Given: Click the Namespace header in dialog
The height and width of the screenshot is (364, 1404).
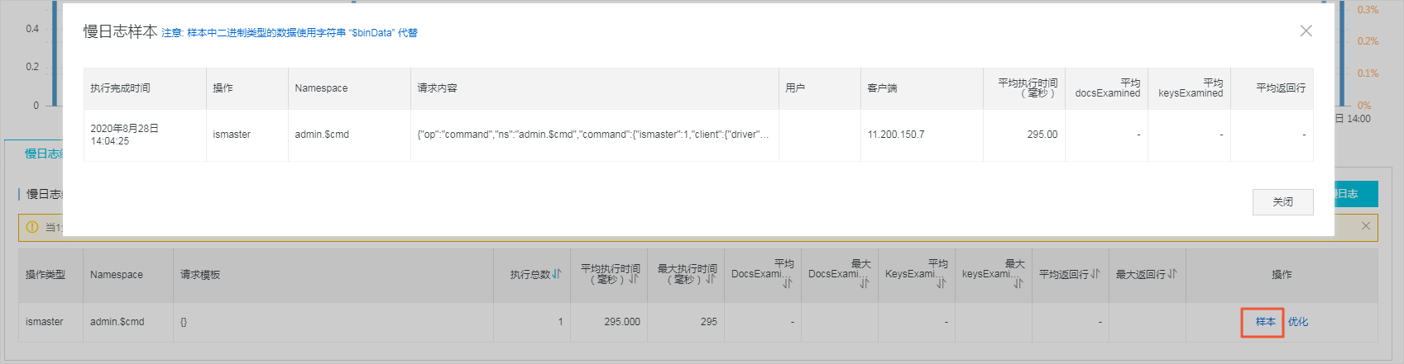Looking at the screenshot, I should (321, 88).
